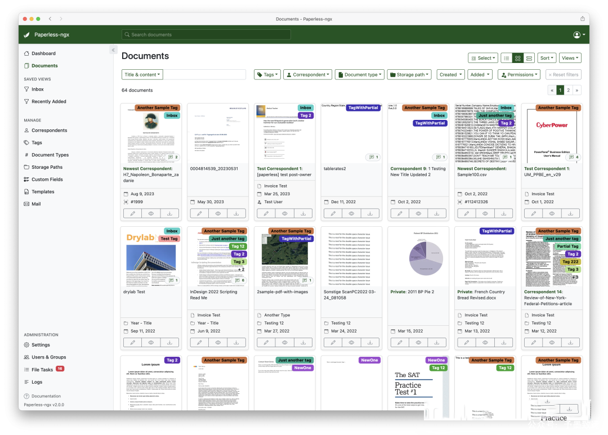The width and height of the screenshot is (608, 435).
Task: Download the InDesign 2022 Scripting document
Action: coord(236,343)
